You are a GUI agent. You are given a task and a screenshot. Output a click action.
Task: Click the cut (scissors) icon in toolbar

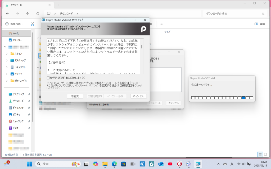[x=33, y=24]
